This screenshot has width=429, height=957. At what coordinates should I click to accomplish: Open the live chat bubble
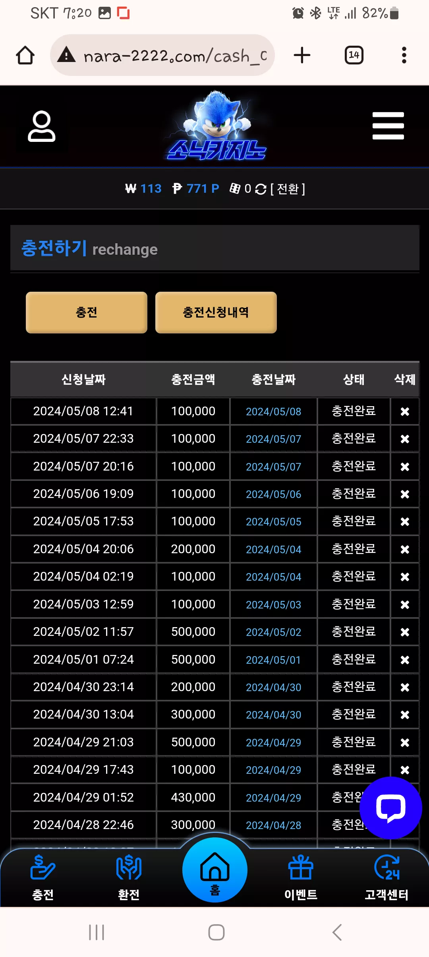390,808
